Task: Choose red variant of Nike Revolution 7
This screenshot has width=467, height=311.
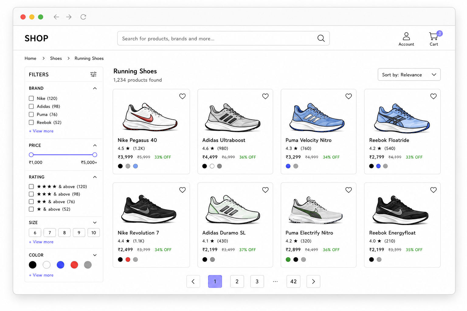Action: point(128,259)
